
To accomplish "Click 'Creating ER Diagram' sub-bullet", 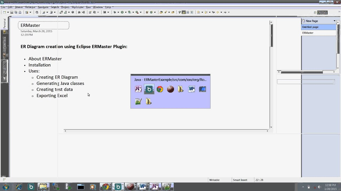I will 57,77.
